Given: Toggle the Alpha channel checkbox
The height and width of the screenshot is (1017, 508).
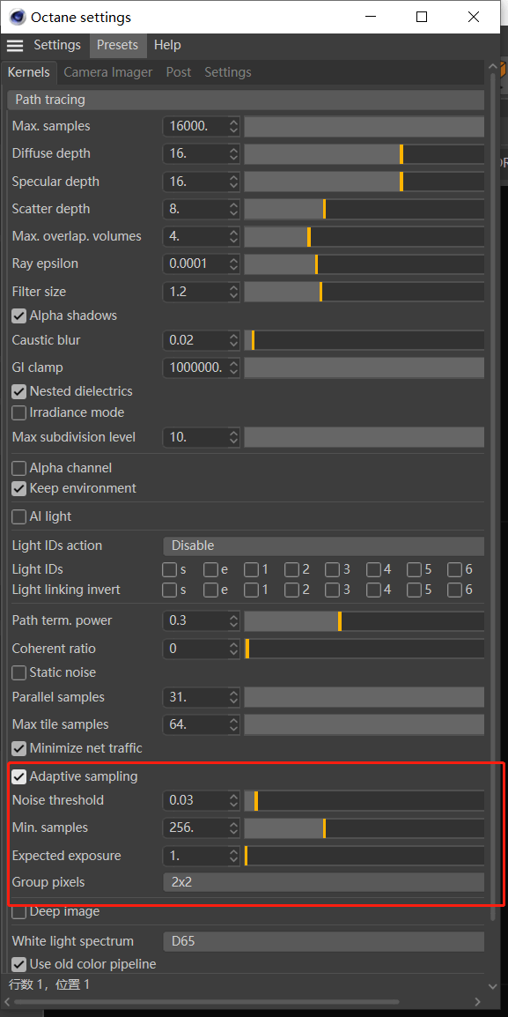Looking at the screenshot, I should (x=18, y=468).
